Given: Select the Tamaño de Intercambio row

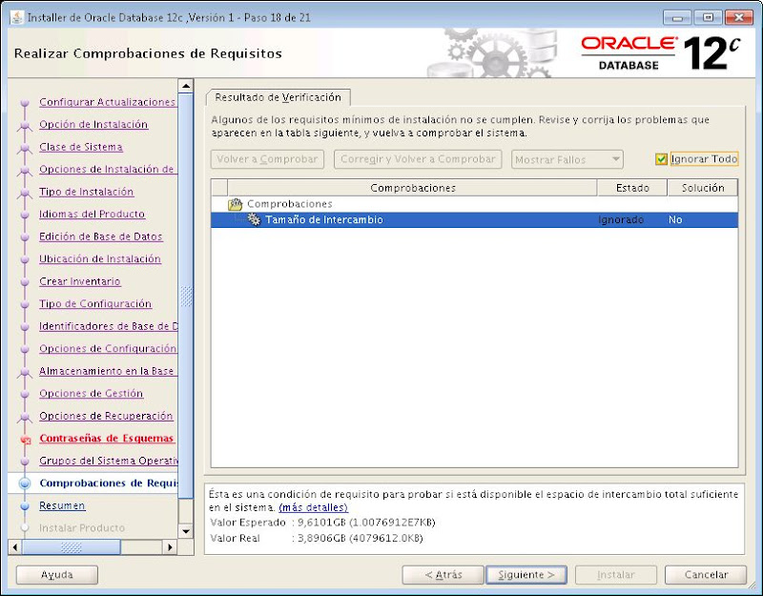Looking at the screenshot, I should pos(474,220).
